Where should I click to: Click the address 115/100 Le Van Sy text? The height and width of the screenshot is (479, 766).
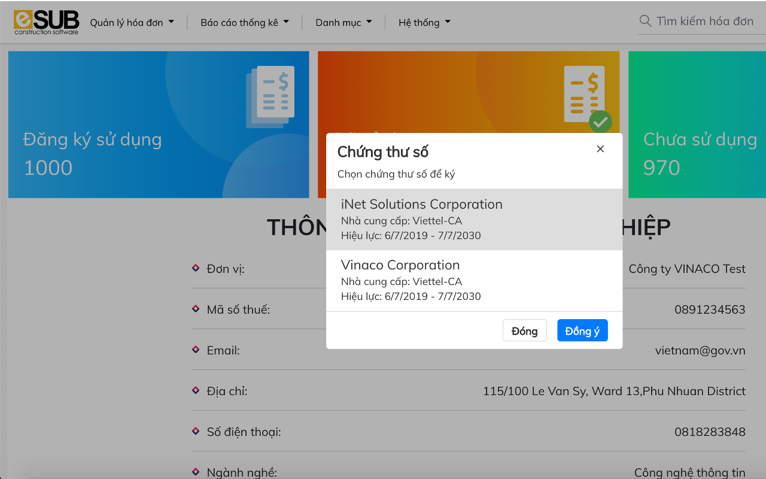pyautogui.click(x=614, y=391)
